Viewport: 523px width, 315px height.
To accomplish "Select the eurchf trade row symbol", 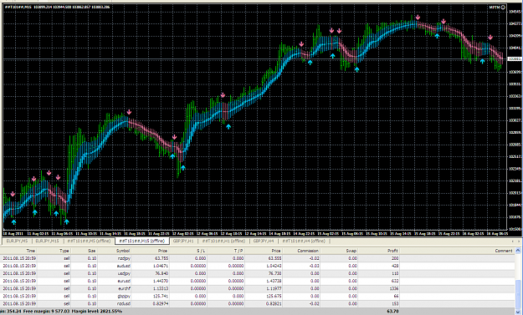I will coord(124,289).
